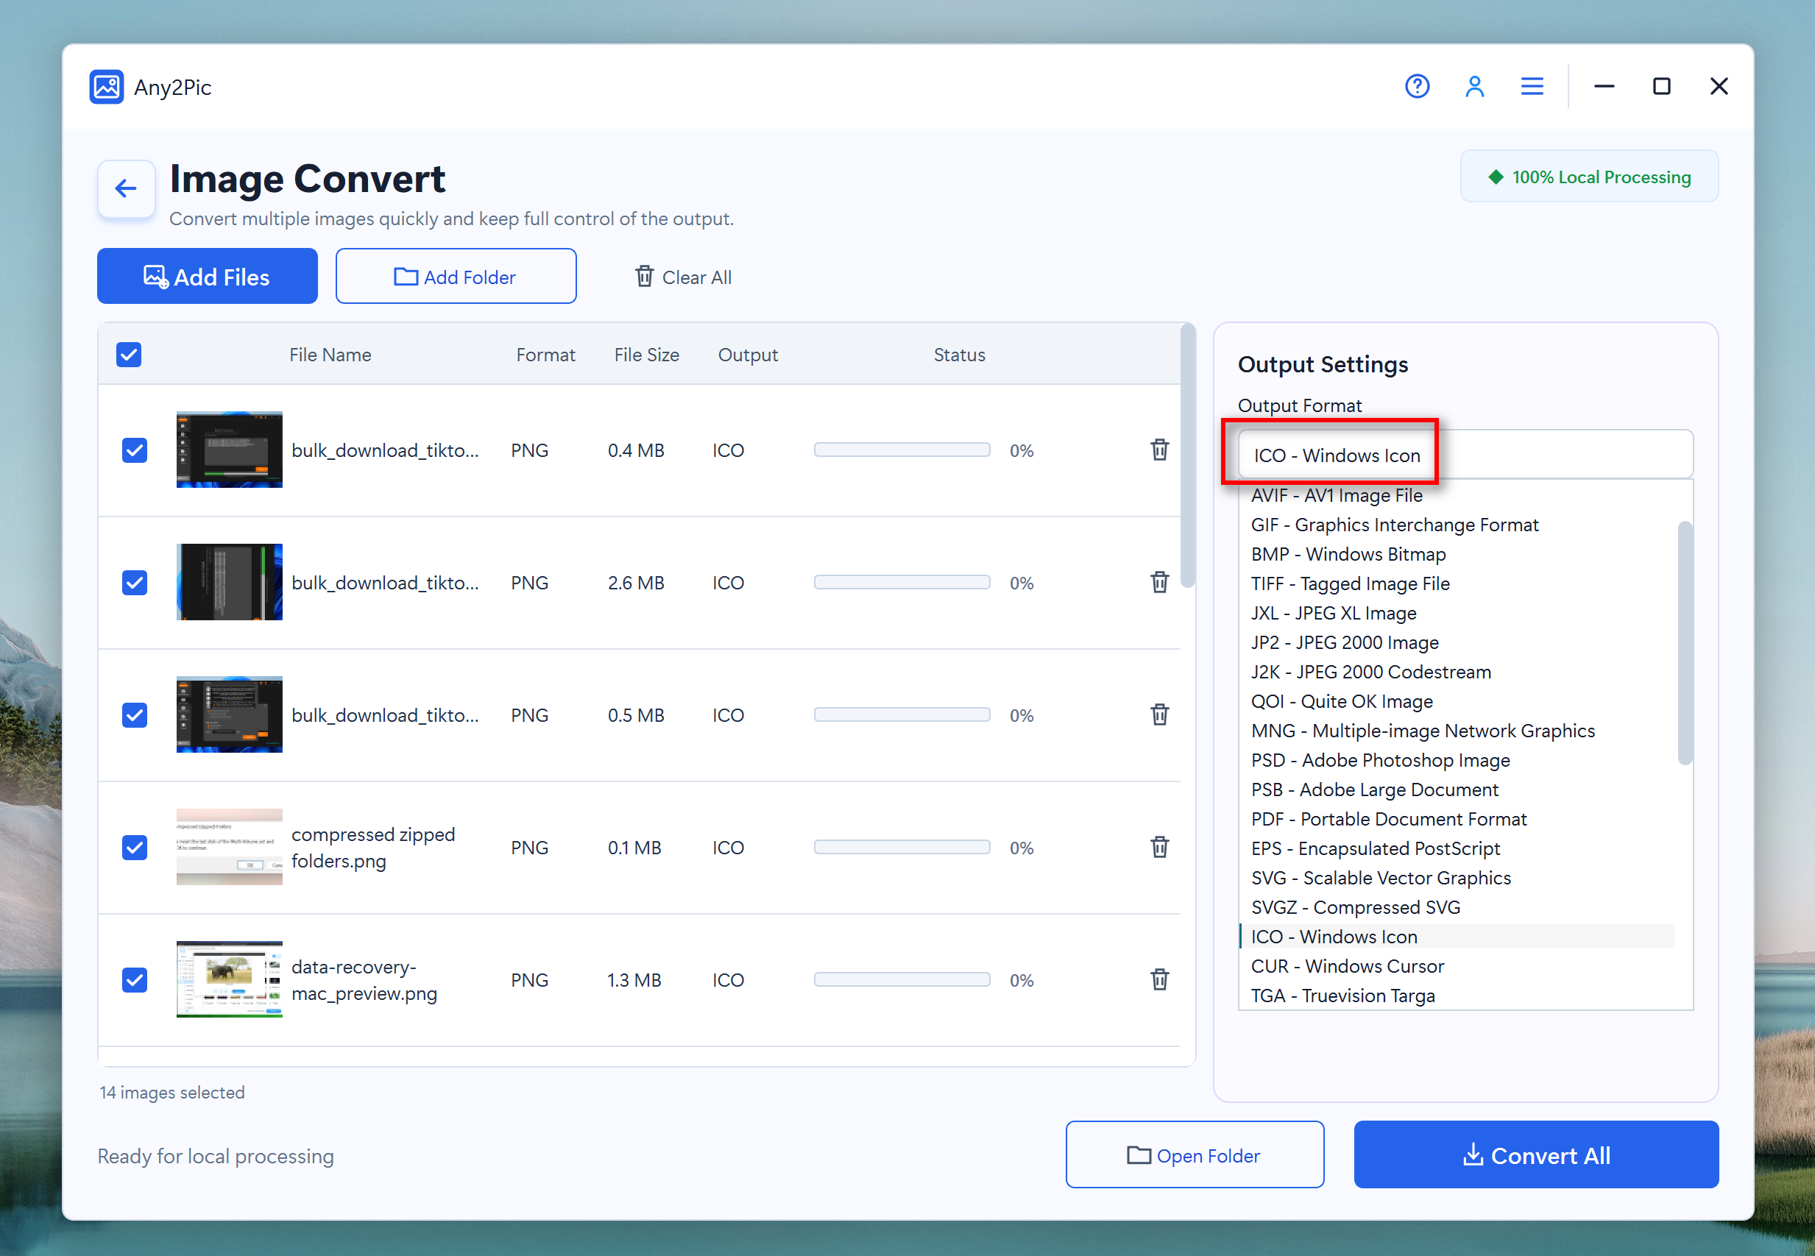
Task: Click progress bar of compressed zipped folders.png
Action: 902,847
